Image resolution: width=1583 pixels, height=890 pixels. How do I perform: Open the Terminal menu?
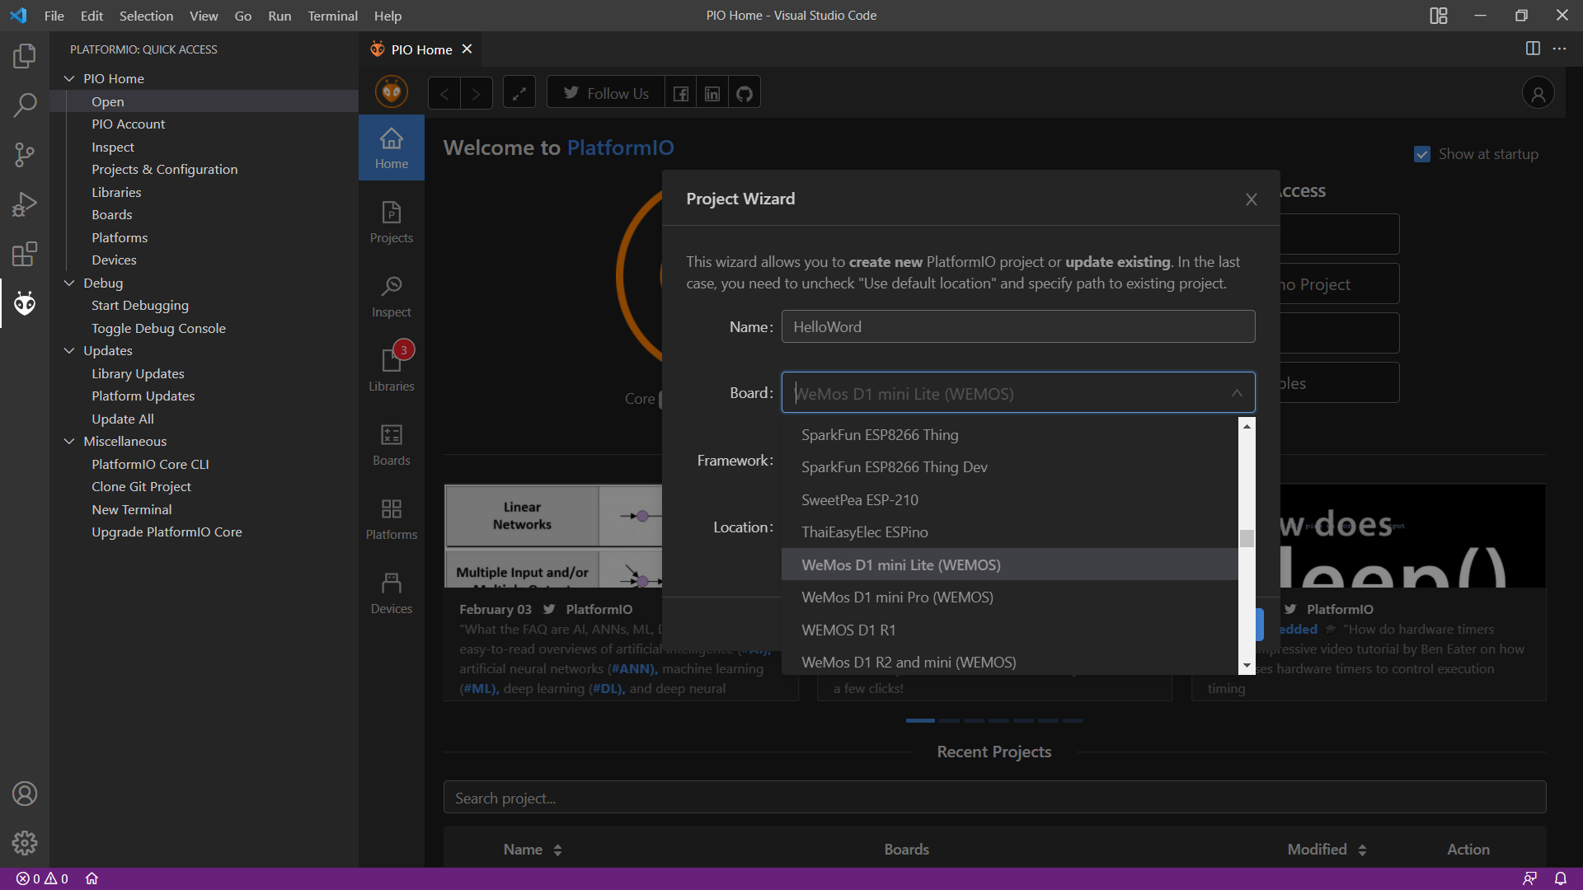(x=333, y=16)
